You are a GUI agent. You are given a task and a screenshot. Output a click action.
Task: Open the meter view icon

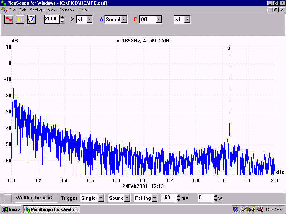pyautogui.click(x=31, y=19)
